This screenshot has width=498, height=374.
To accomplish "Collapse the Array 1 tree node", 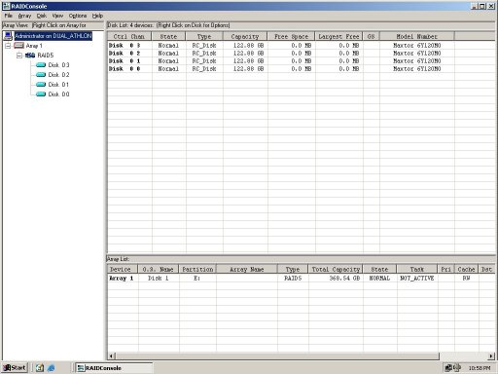I will click(x=8, y=46).
